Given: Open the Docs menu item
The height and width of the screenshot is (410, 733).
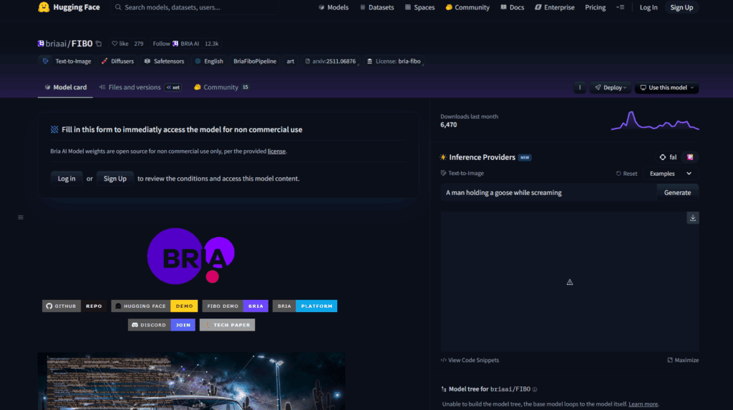Looking at the screenshot, I should (513, 7).
